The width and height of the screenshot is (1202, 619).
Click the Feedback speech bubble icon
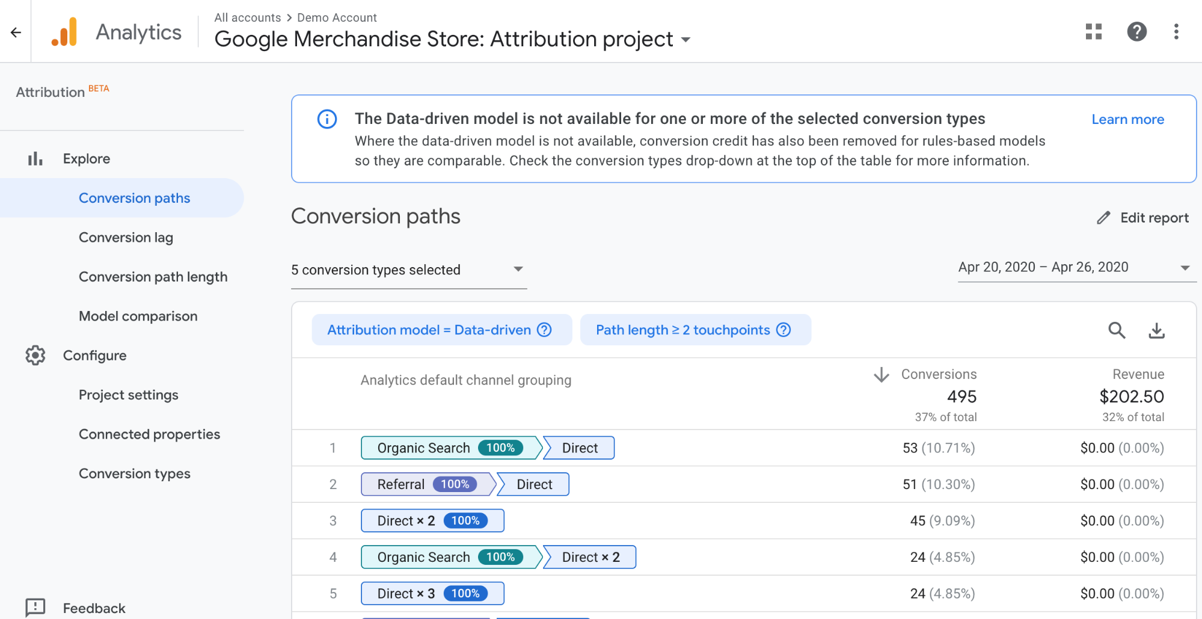click(x=35, y=608)
